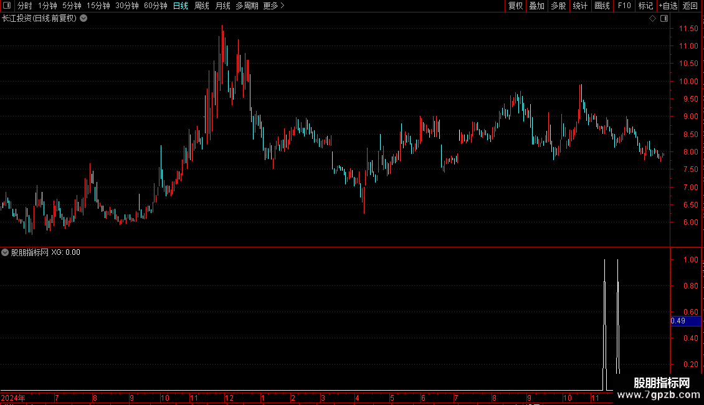704x405 pixels.
Task: Switch to 周线 weekly chart
Action: 202,6
